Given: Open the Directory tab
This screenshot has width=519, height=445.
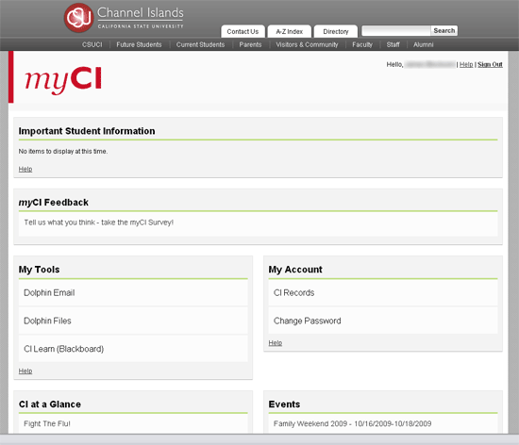Looking at the screenshot, I should pos(336,31).
